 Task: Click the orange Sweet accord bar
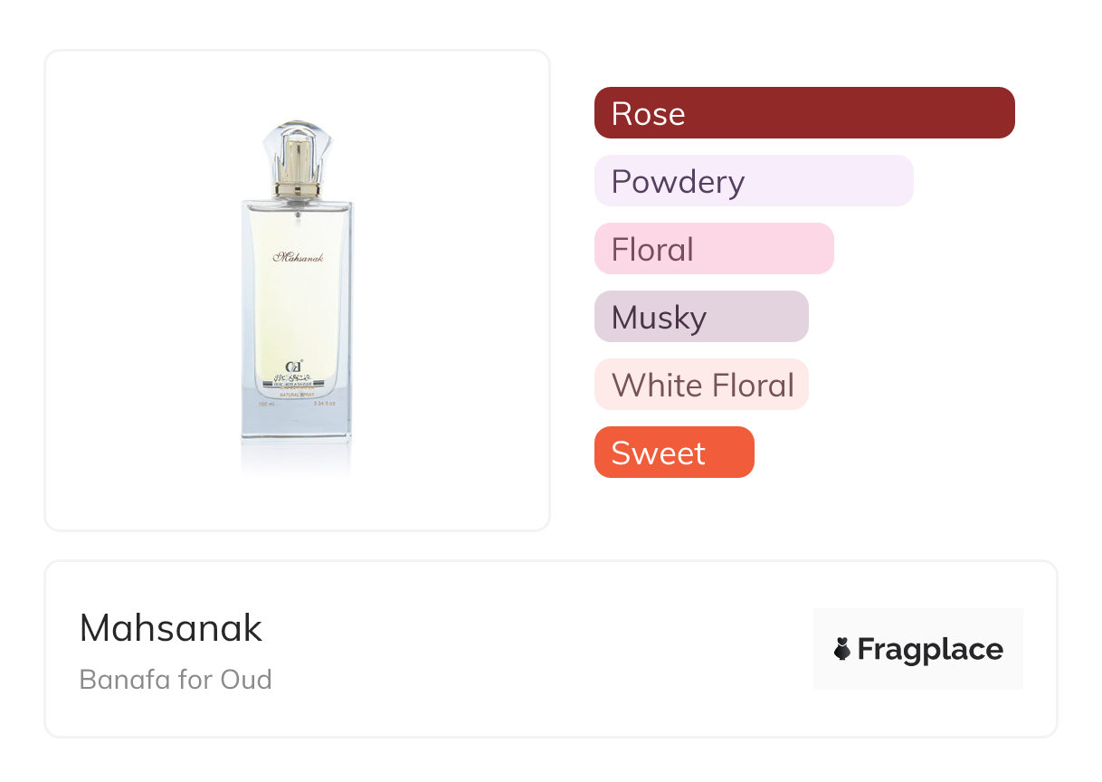[x=674, y=453]
